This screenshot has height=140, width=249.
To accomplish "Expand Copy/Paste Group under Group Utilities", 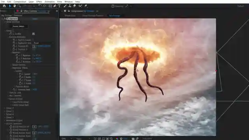I will (x=11, y=102).
